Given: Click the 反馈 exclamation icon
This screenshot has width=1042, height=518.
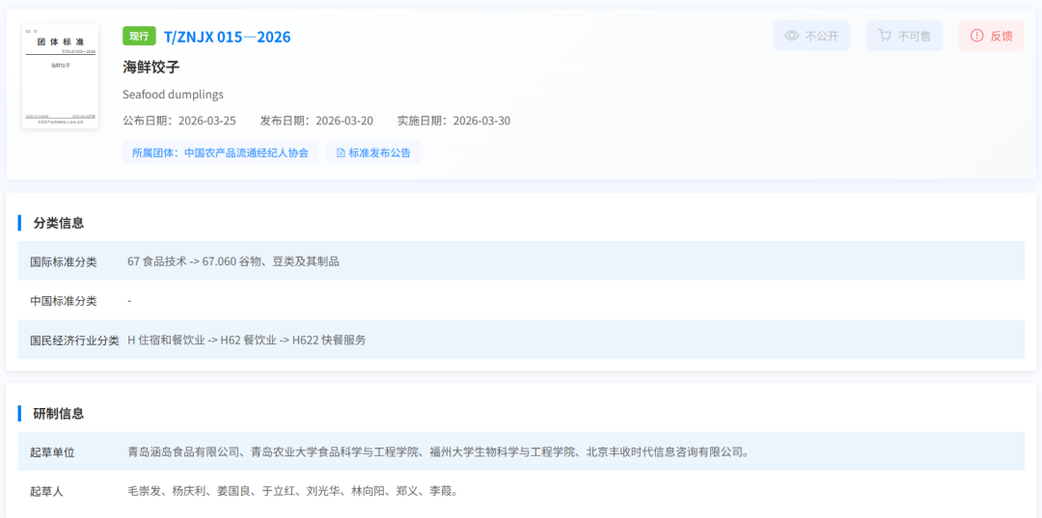Looking at the screenshot, I should pyautogui.click(x=976, y=36).
